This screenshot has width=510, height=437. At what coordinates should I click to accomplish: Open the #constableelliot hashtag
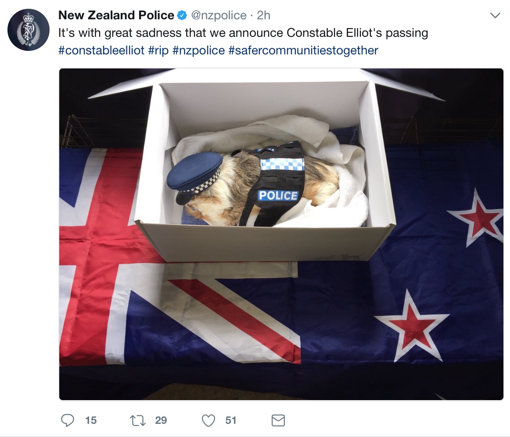[101, 50]
